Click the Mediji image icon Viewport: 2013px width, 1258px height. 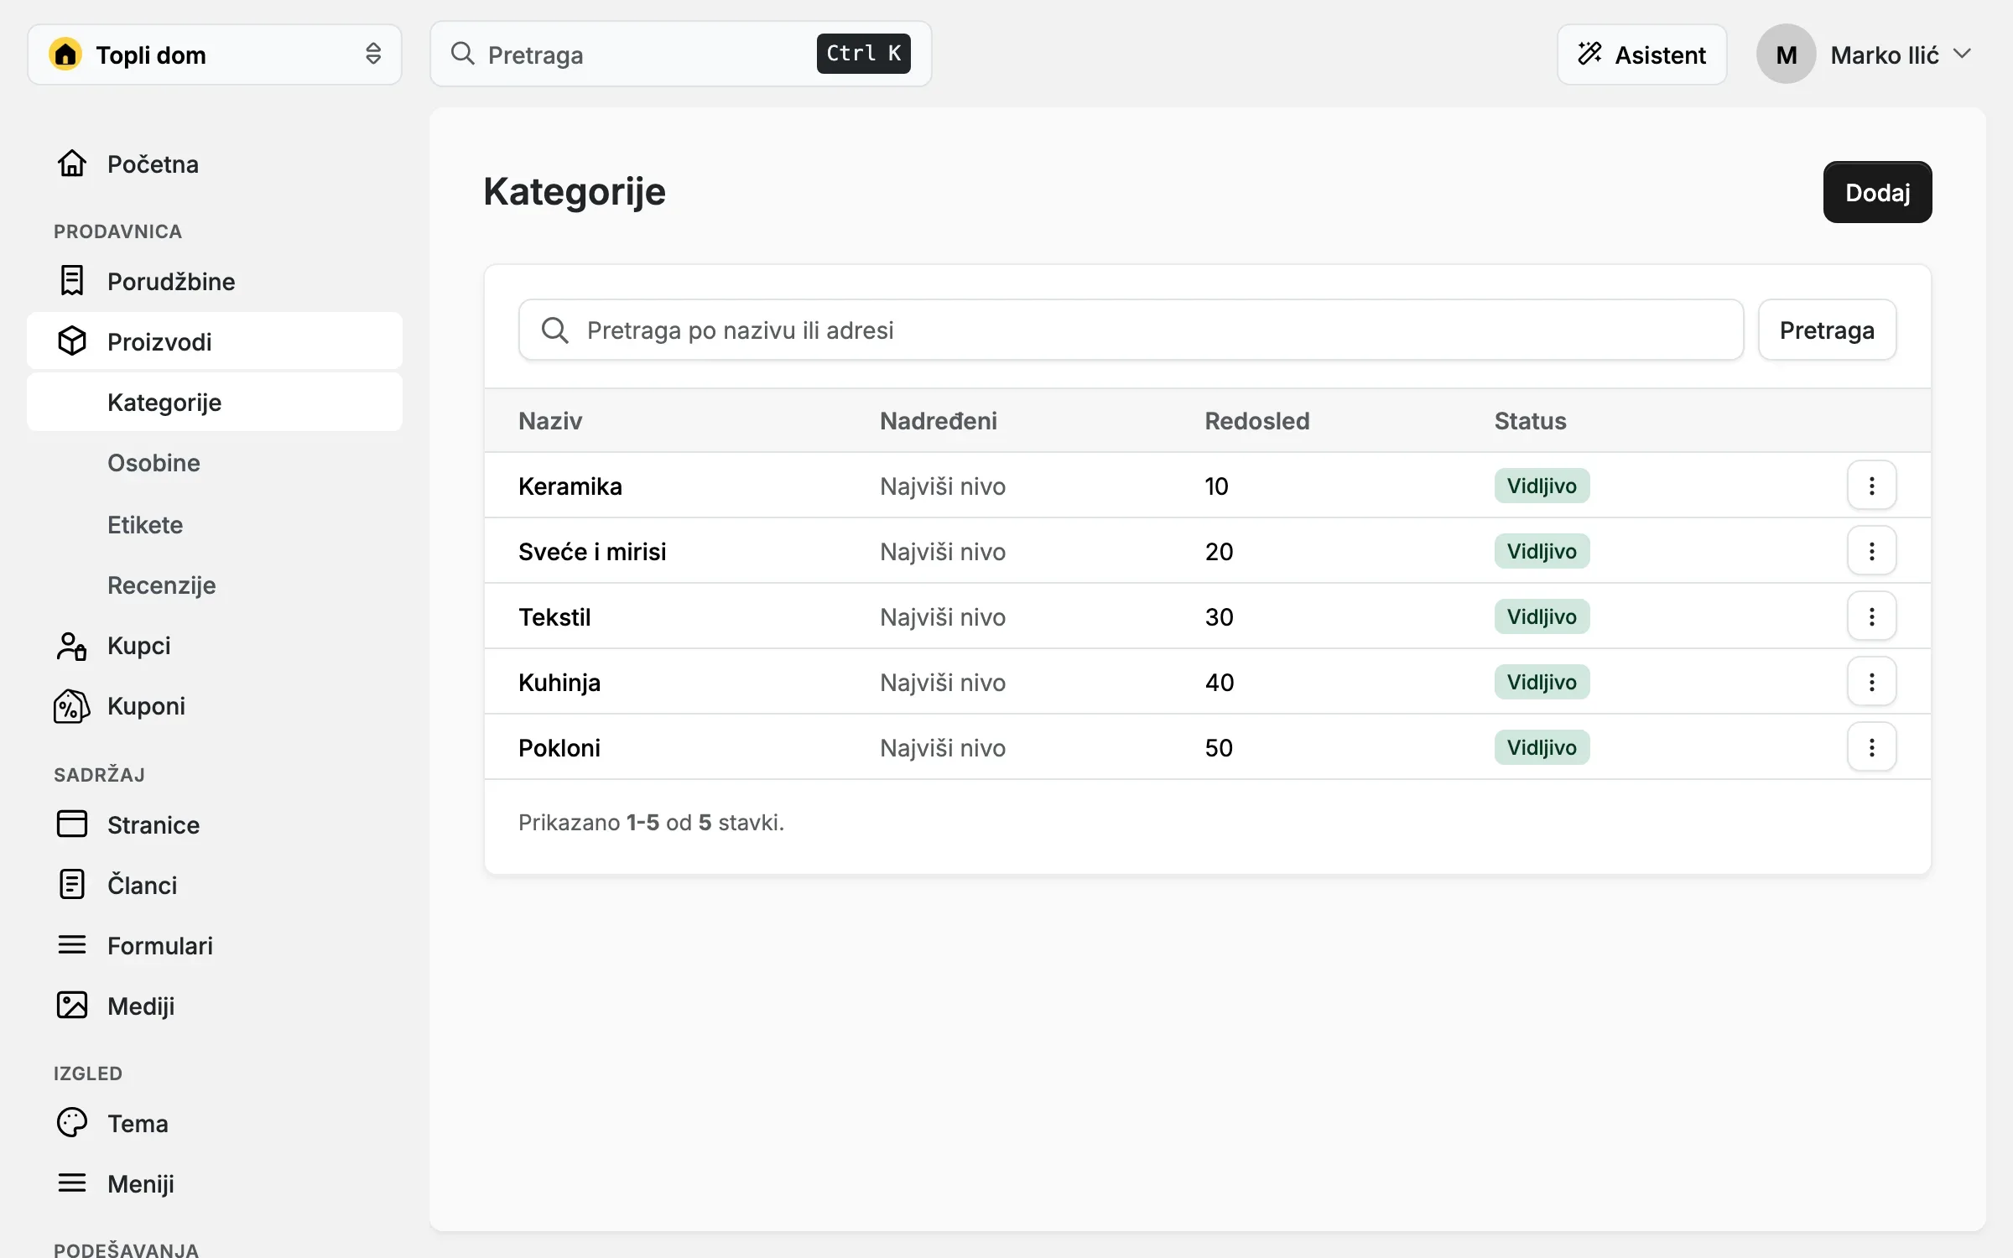tap(72, 1006)
